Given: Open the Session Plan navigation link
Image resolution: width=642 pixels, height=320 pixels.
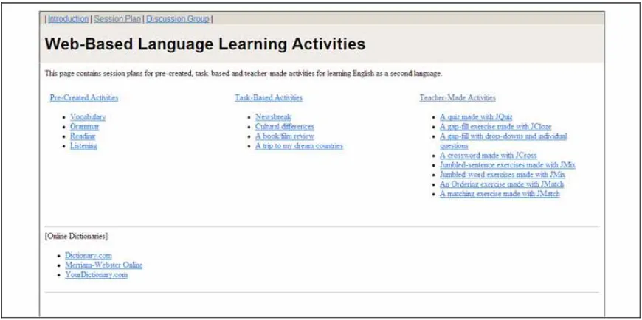Looking at the screenshot, I should (117, 19).
